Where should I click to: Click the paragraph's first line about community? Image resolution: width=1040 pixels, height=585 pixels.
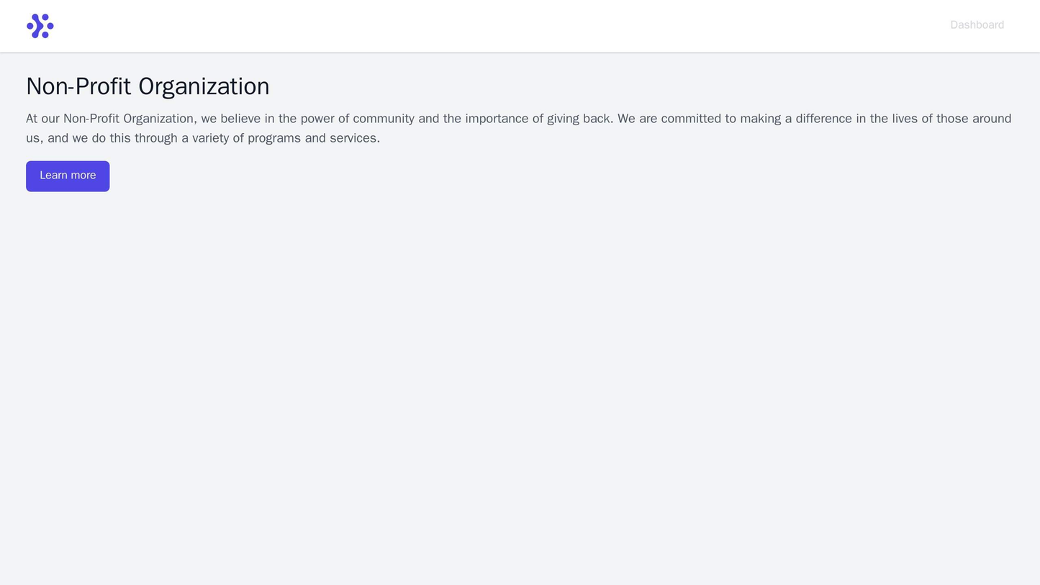click(x=518, y=119)
